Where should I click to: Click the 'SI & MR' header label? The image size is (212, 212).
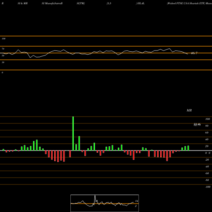point(22,3)
